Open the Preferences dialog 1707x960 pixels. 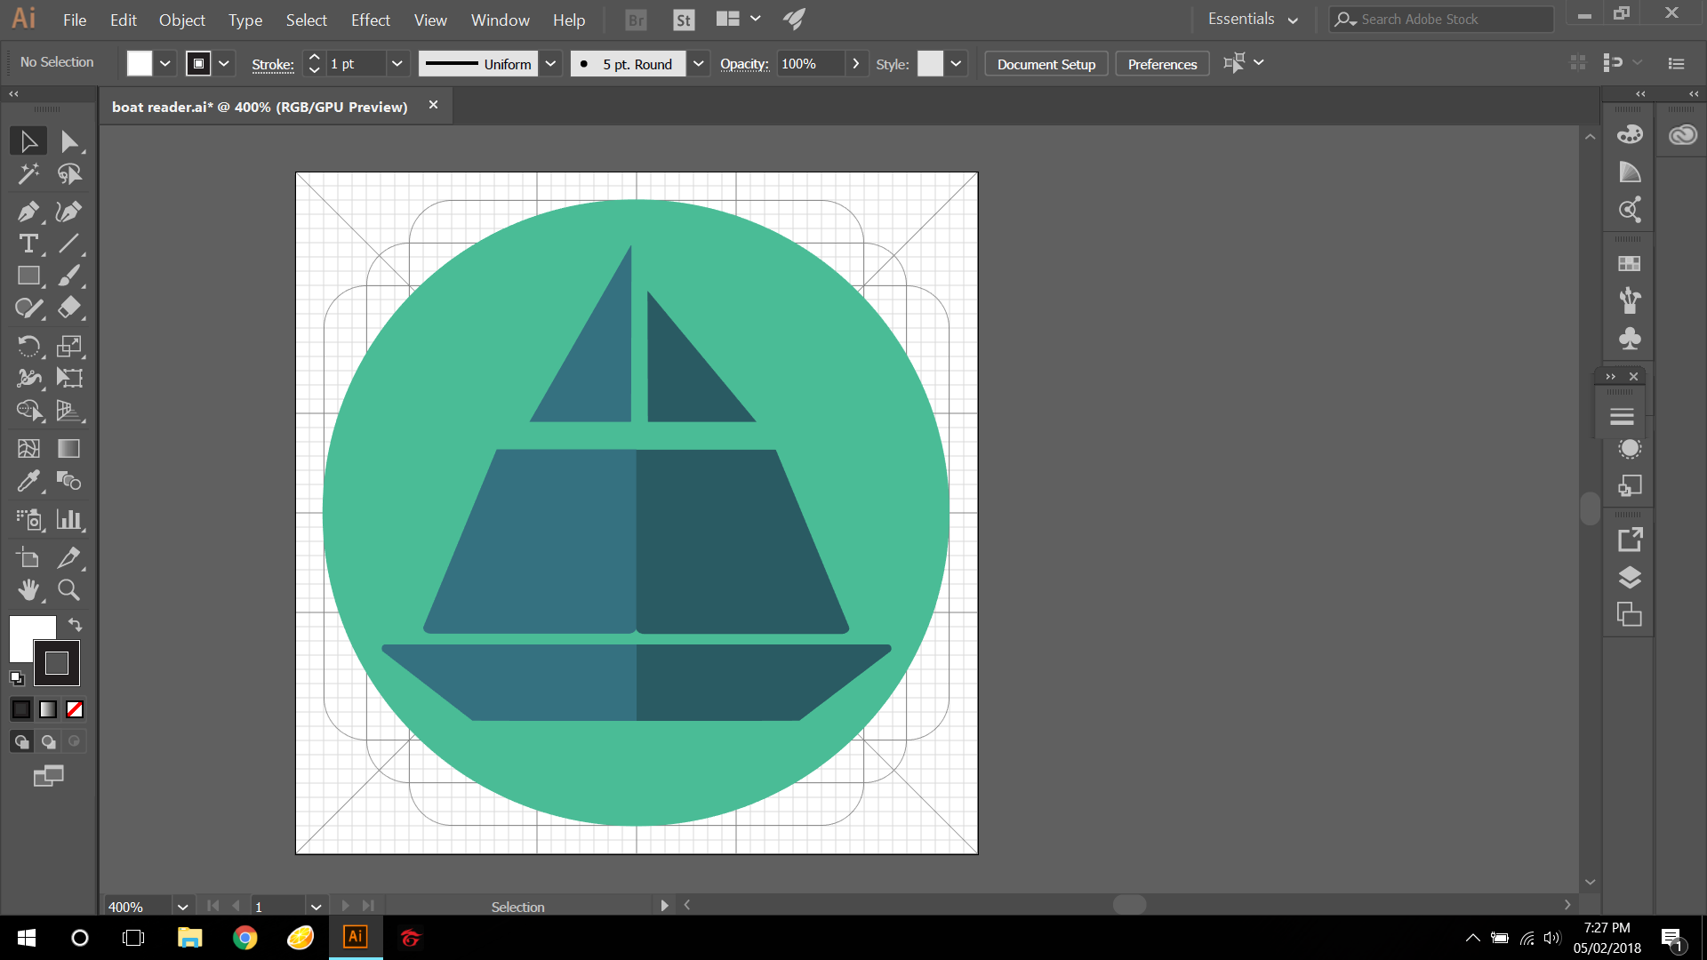click(1161, 63)
